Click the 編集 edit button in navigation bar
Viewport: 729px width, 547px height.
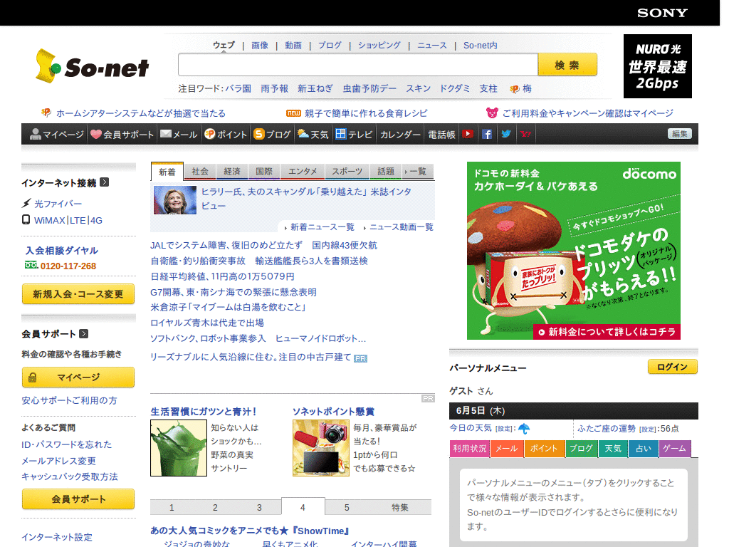[680, 134]
